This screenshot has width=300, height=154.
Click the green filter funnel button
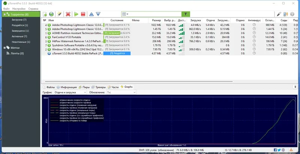186,14
